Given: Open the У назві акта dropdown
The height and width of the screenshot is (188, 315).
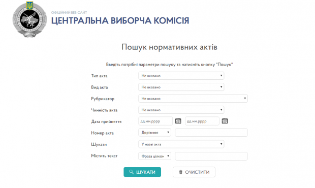Looking at the screenshot, I should tap(181, 144).
